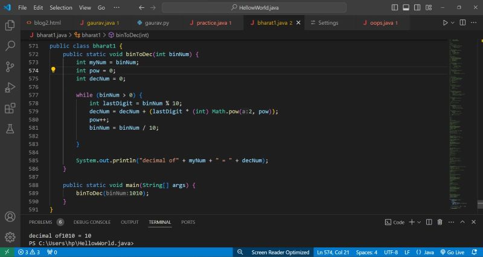Viewport: 483px width, 257px height.
Task: Toggle the secondary sidebar layout icon
Action: pyautogui.click(x=417, y=7)
